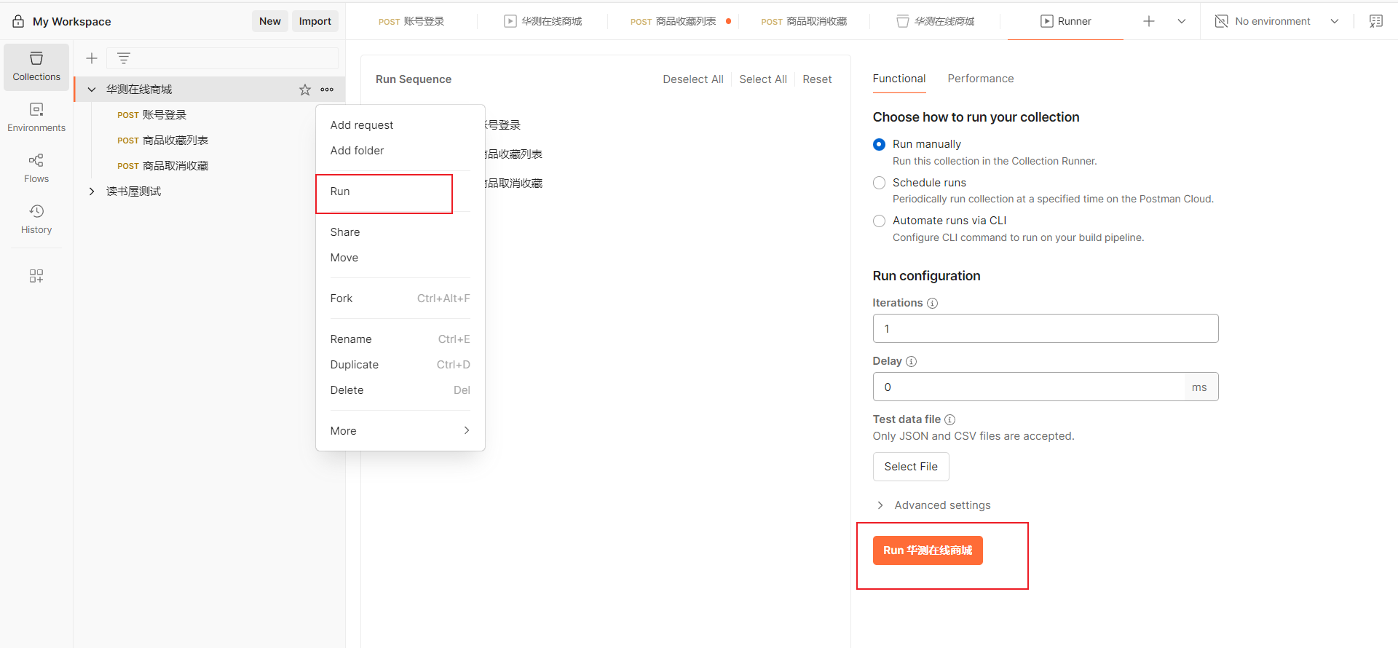Click the plus icon to open new tab

point(1149,21)
